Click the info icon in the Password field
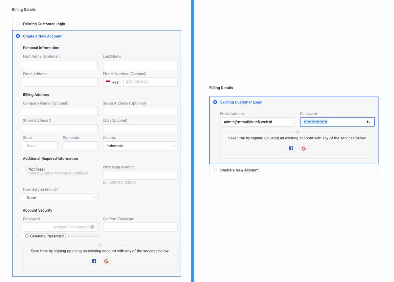Screen dimensions: 394x282 tap(92, 227)
